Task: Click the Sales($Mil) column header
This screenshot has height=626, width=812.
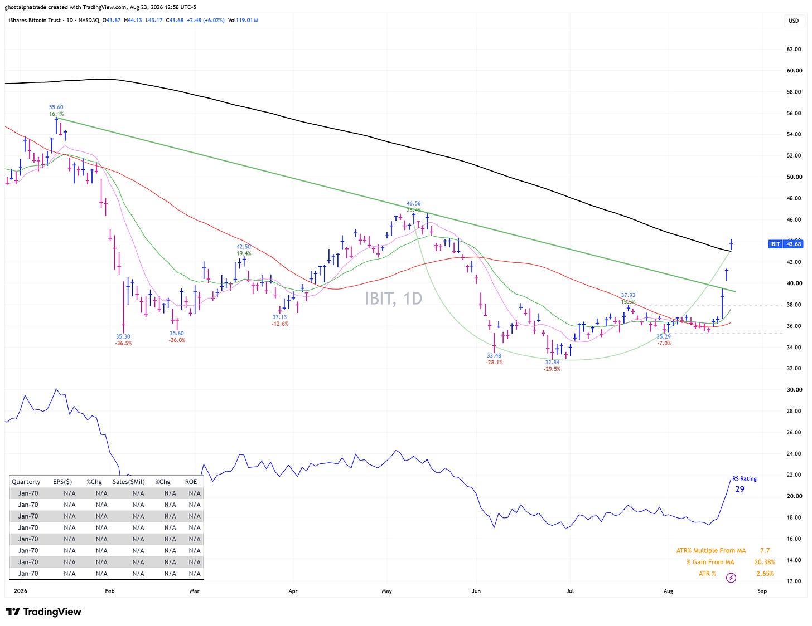Action: [129, 482]
